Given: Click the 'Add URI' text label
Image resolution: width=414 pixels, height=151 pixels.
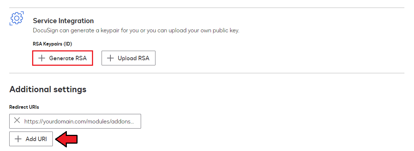Looking at the screenshot, I should (36, 139).
